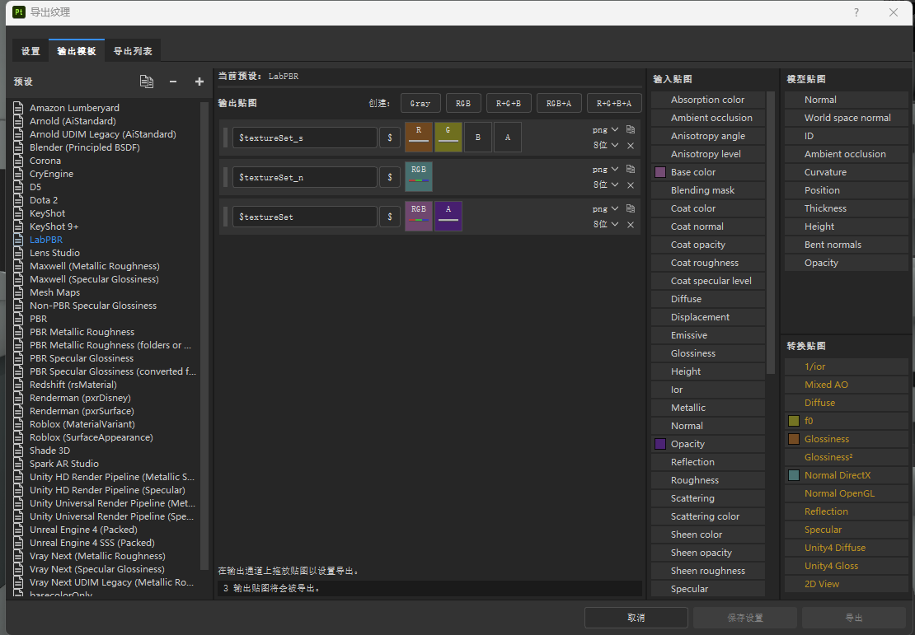The width and height of the screenshot is (915, 635).
Task: Open bit depth dropdown for $textureSet_s
Action: click(x=605, y=145)
